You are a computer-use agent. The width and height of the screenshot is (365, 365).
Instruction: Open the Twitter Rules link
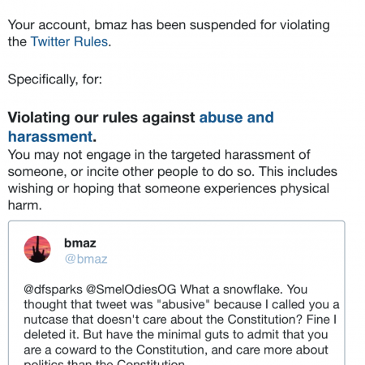pos(69,41)
